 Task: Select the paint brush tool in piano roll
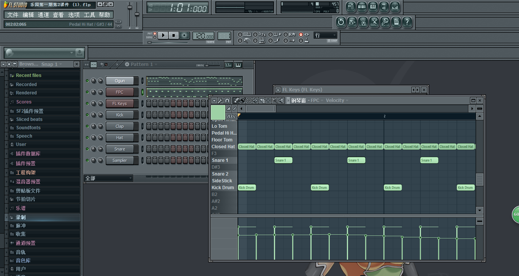pyautogui.click(x=242, y=100)
